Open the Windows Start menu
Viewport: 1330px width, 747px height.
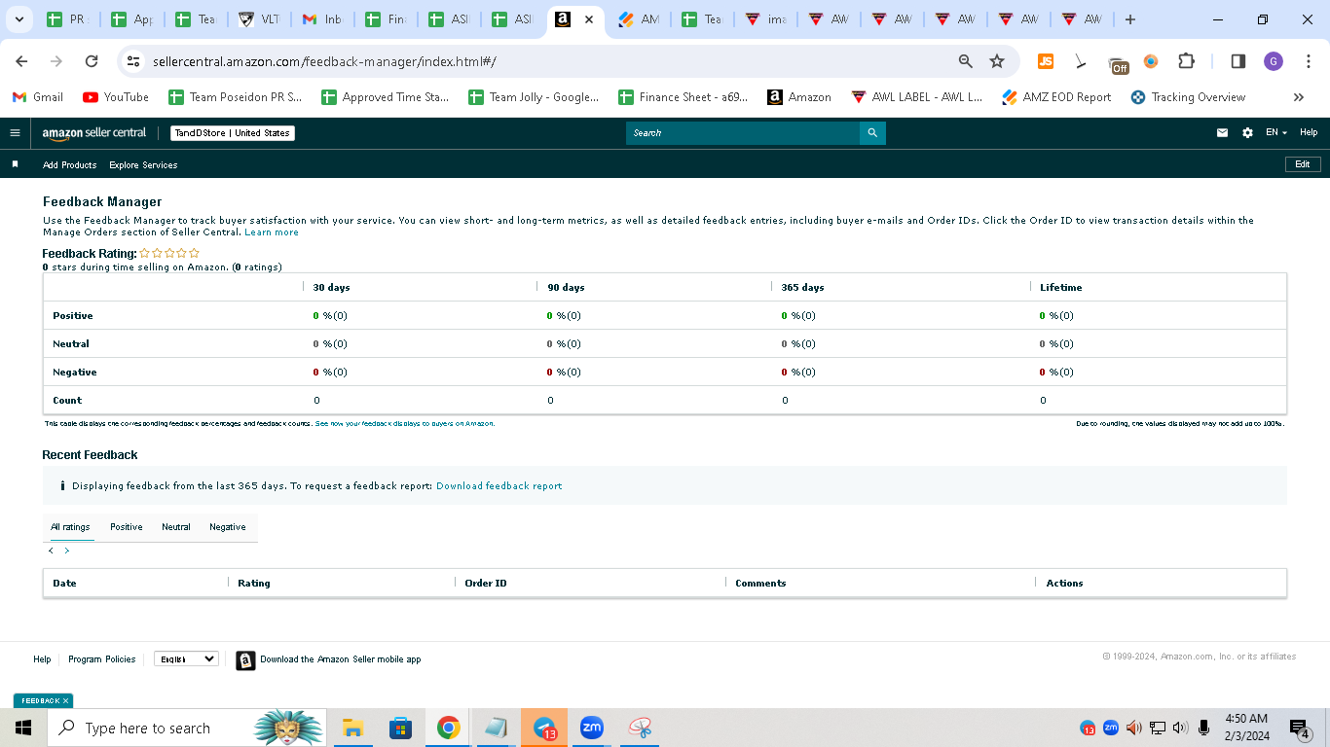click(23, 728)
